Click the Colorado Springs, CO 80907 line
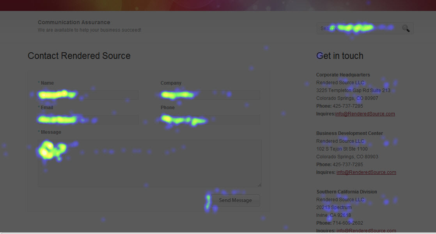436x234 pixels. click(347, 98)
